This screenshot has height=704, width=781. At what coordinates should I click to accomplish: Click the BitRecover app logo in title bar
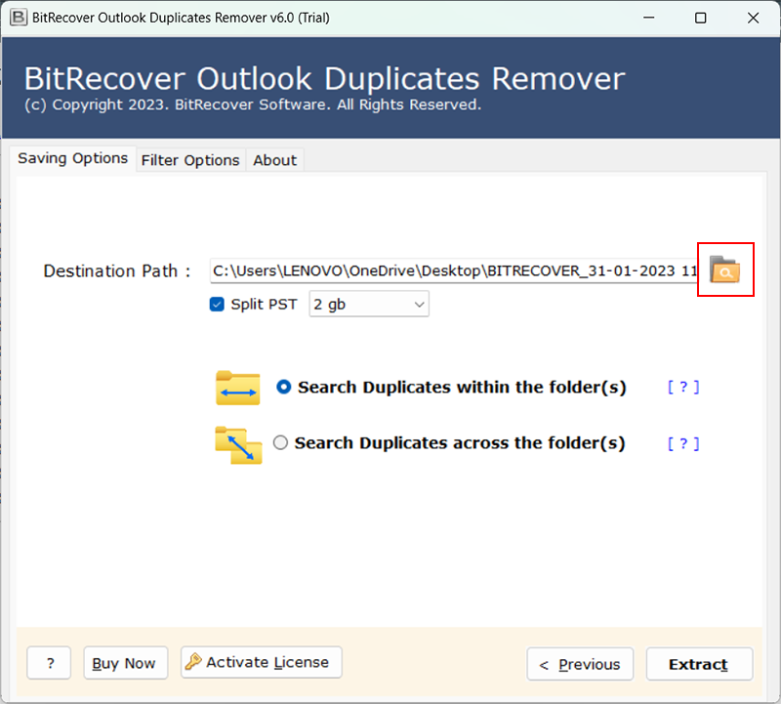tap(17, 18)
